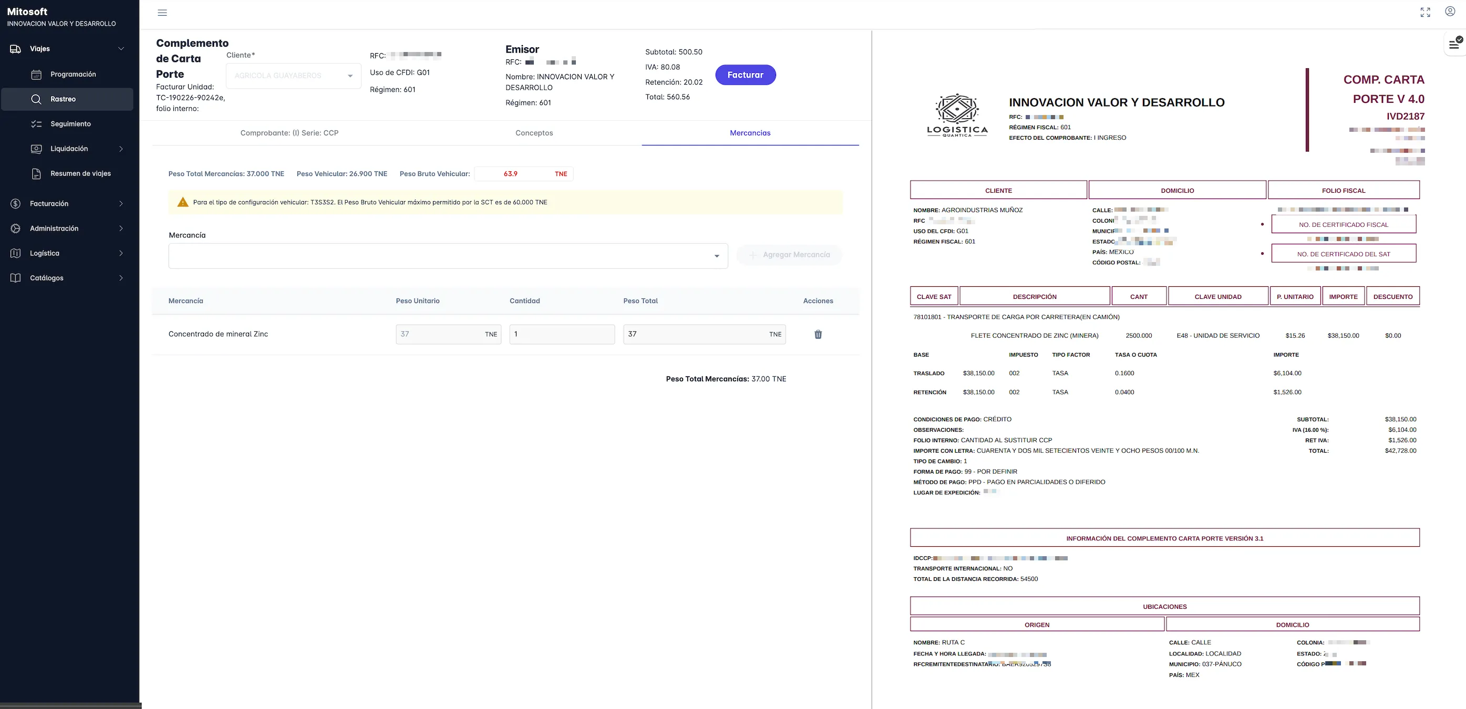Click the warning triangle icon in alert

coord(183,202)
